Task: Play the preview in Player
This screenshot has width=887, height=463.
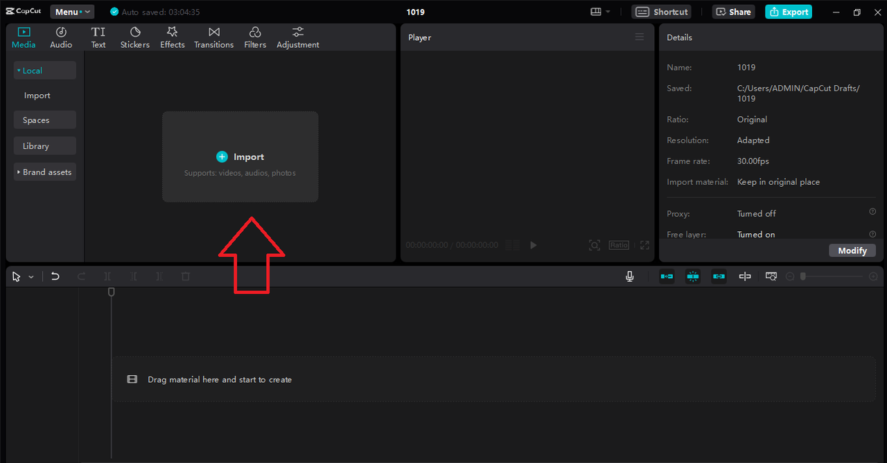Action: pyautogui.click(x=533, y=245)
